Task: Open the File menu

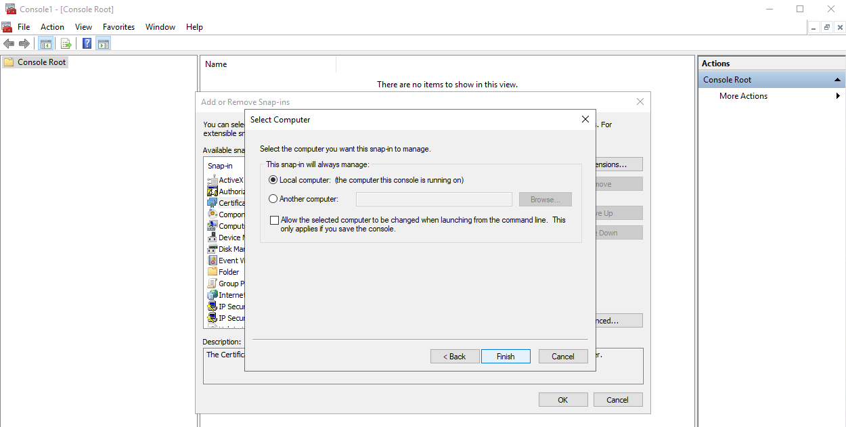Action: (24, 27)
